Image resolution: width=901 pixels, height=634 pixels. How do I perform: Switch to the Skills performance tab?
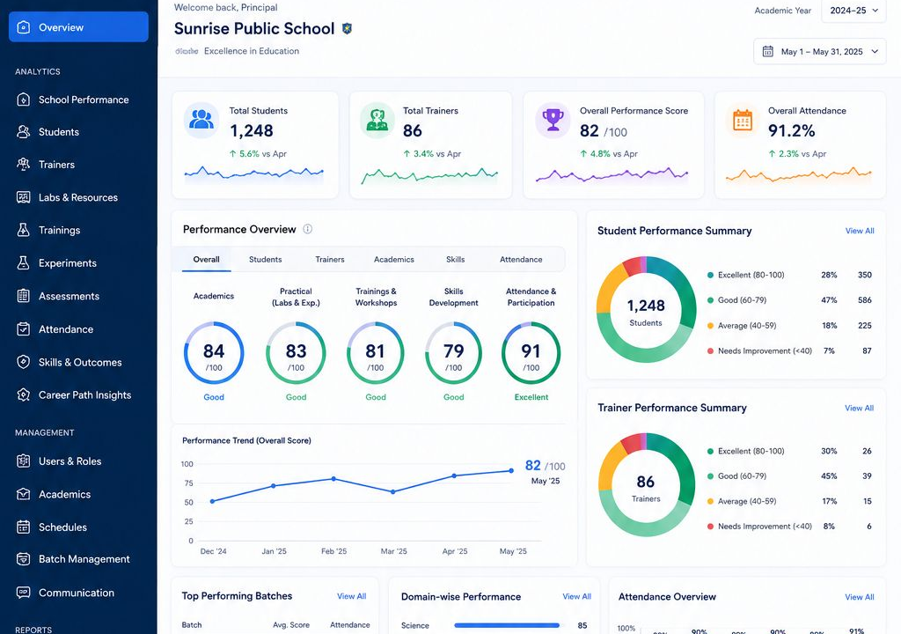tap(455, 260)
